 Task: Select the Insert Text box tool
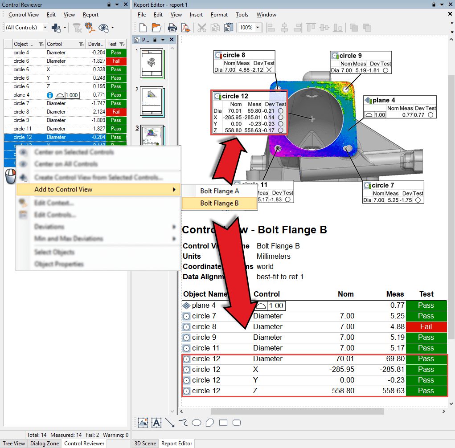click(x=156, y=422)
